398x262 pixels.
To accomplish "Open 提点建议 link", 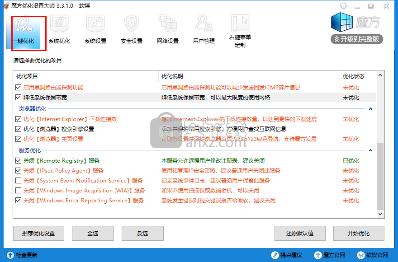I will (x=291, y=255).
